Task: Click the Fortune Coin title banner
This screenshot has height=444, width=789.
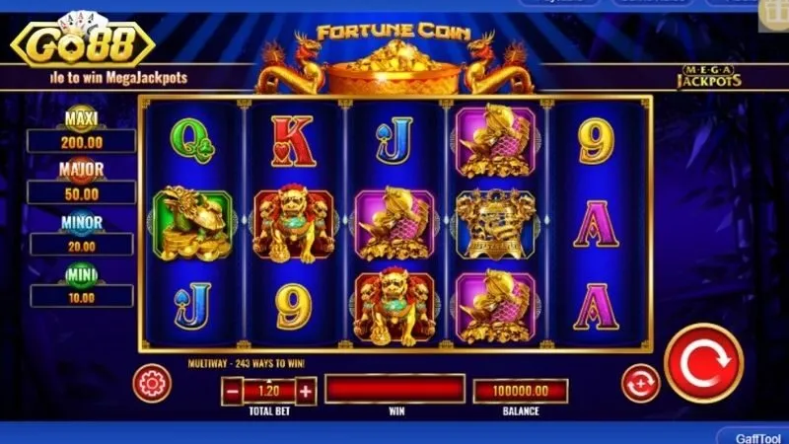Action: (x=394, y=33)
